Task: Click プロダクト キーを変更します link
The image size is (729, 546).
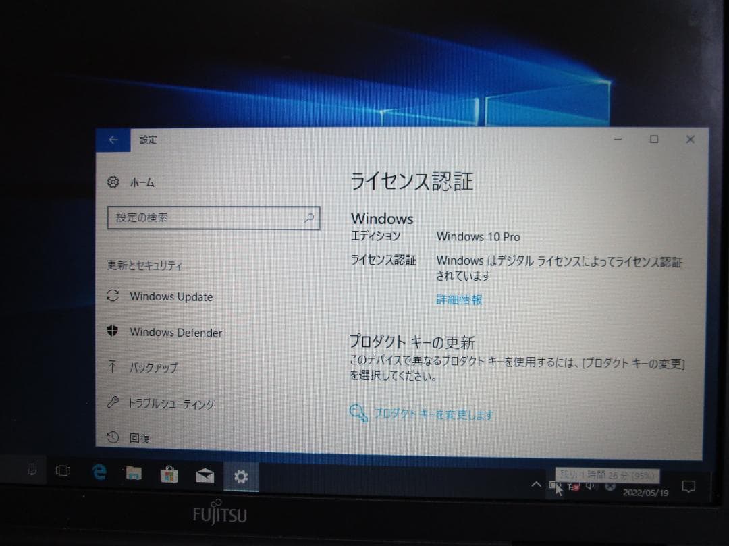Action: [x=433, y=414]
